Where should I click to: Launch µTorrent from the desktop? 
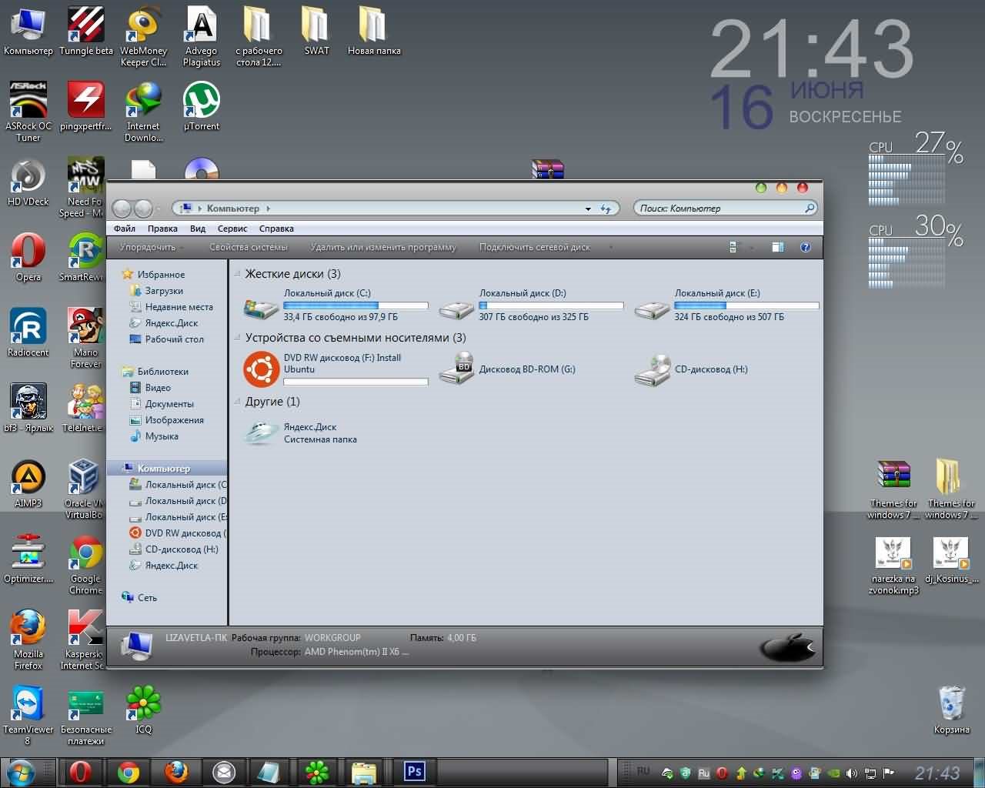(x=201, y=102)
